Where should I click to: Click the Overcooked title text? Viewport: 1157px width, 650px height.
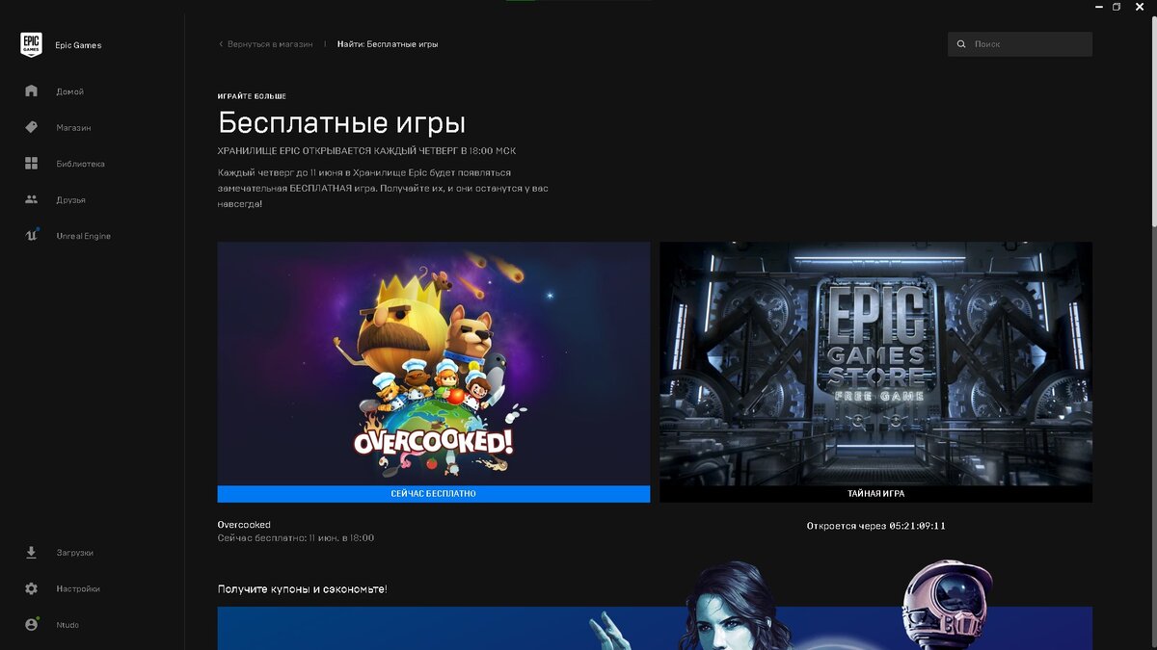click(244, 525)
